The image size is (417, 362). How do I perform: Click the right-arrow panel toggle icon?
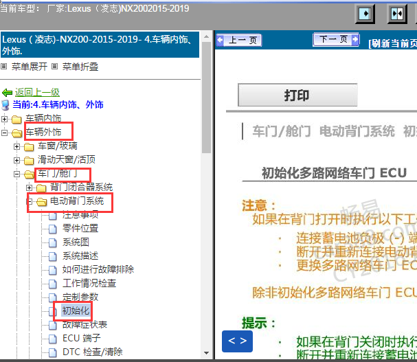pyautogui.click(x=365, y=14)
